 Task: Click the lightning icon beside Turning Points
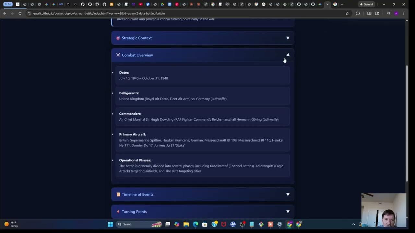(118, 211)
